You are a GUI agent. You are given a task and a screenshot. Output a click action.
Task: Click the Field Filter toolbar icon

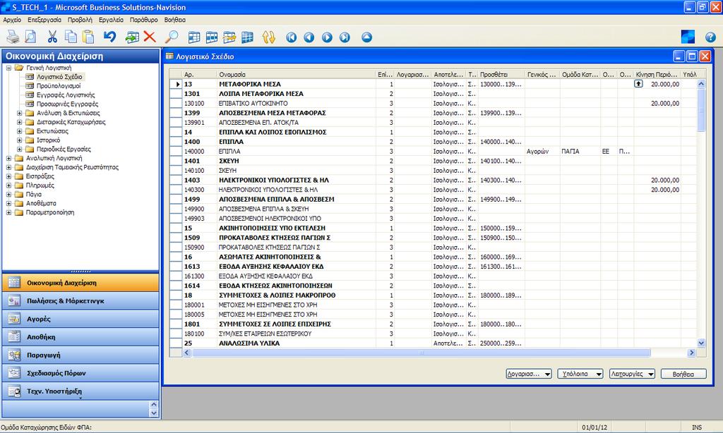[x=194, y=37]
